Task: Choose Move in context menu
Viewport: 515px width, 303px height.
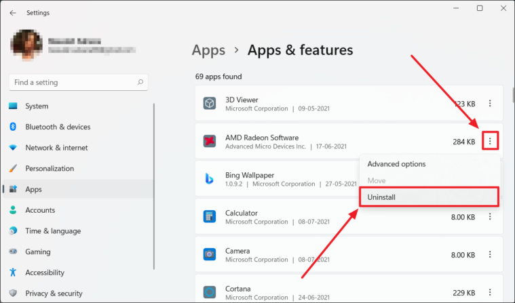Action: [430, 180]
